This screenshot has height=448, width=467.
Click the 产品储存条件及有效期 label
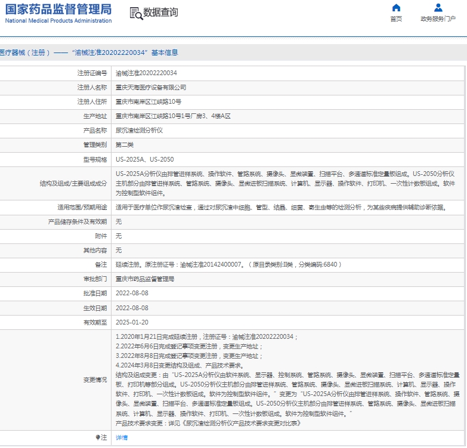(78, 222)
